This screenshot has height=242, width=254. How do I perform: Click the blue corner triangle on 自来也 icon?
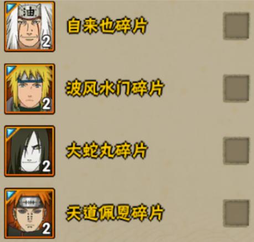[x=10, y=7]
